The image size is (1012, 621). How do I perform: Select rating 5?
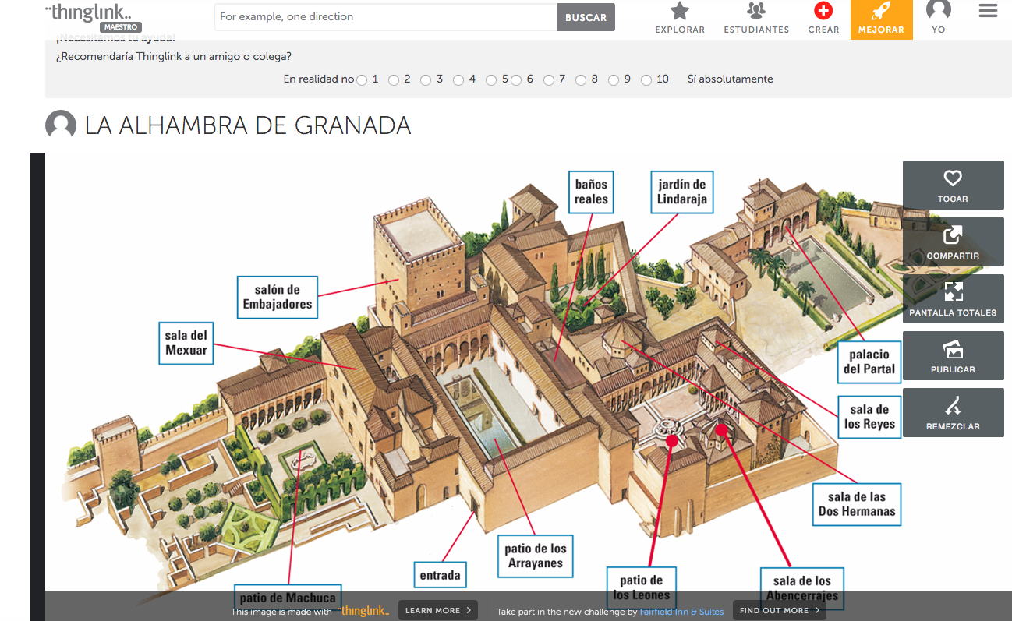(491, 79)
